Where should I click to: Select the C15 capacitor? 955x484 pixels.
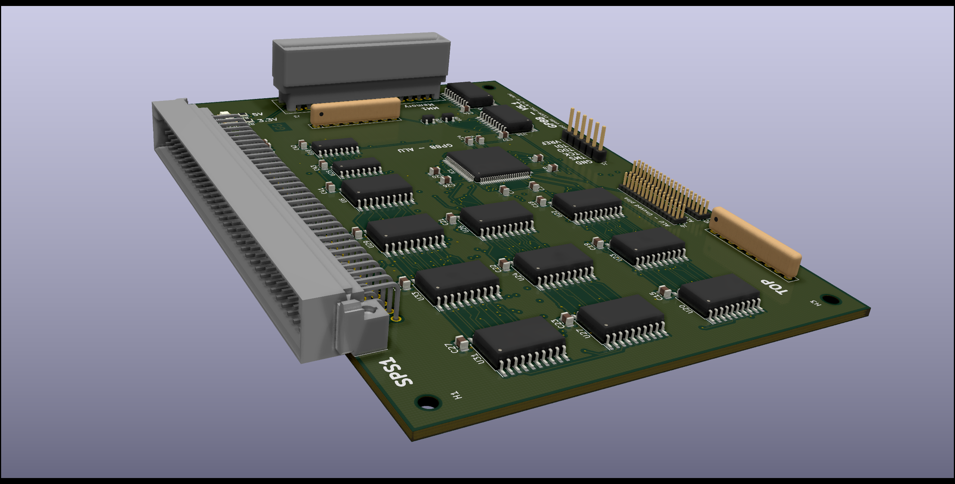pos(665,291)
